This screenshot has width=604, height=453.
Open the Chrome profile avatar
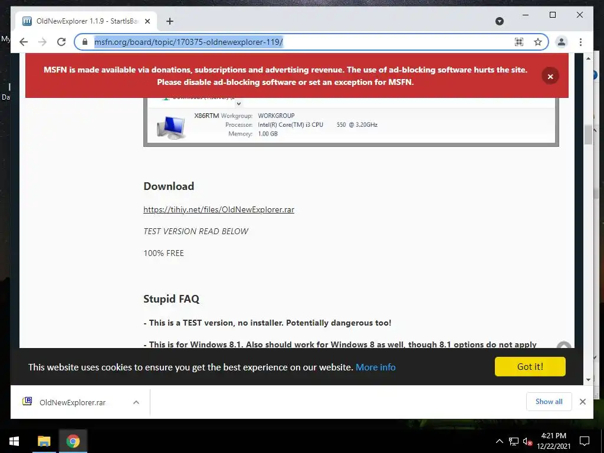pyautogui.click(x=562, y=42)
